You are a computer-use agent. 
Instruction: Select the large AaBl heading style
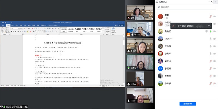point(78,29)
